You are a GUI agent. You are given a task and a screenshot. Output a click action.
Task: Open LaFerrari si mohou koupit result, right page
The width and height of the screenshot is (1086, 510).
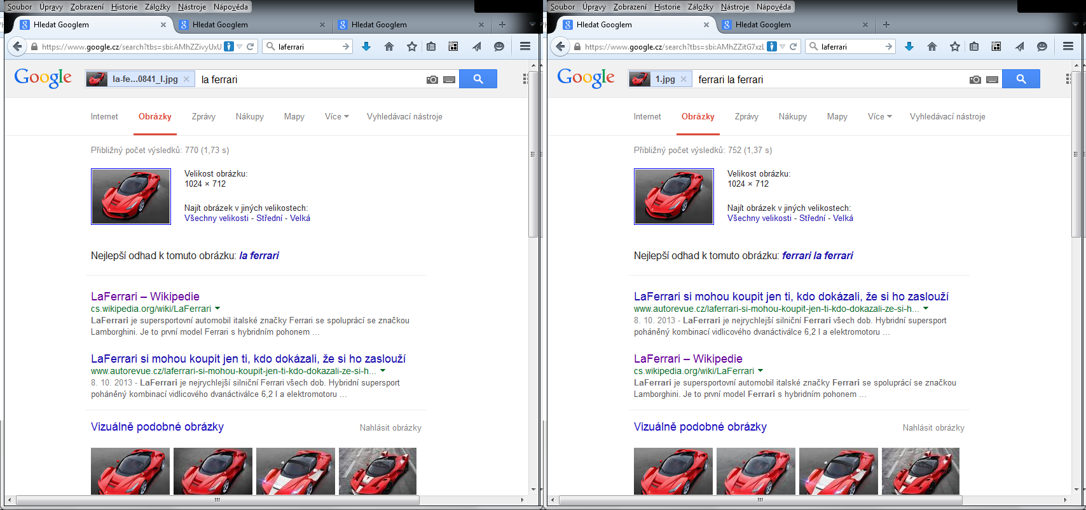coord(791,296)
